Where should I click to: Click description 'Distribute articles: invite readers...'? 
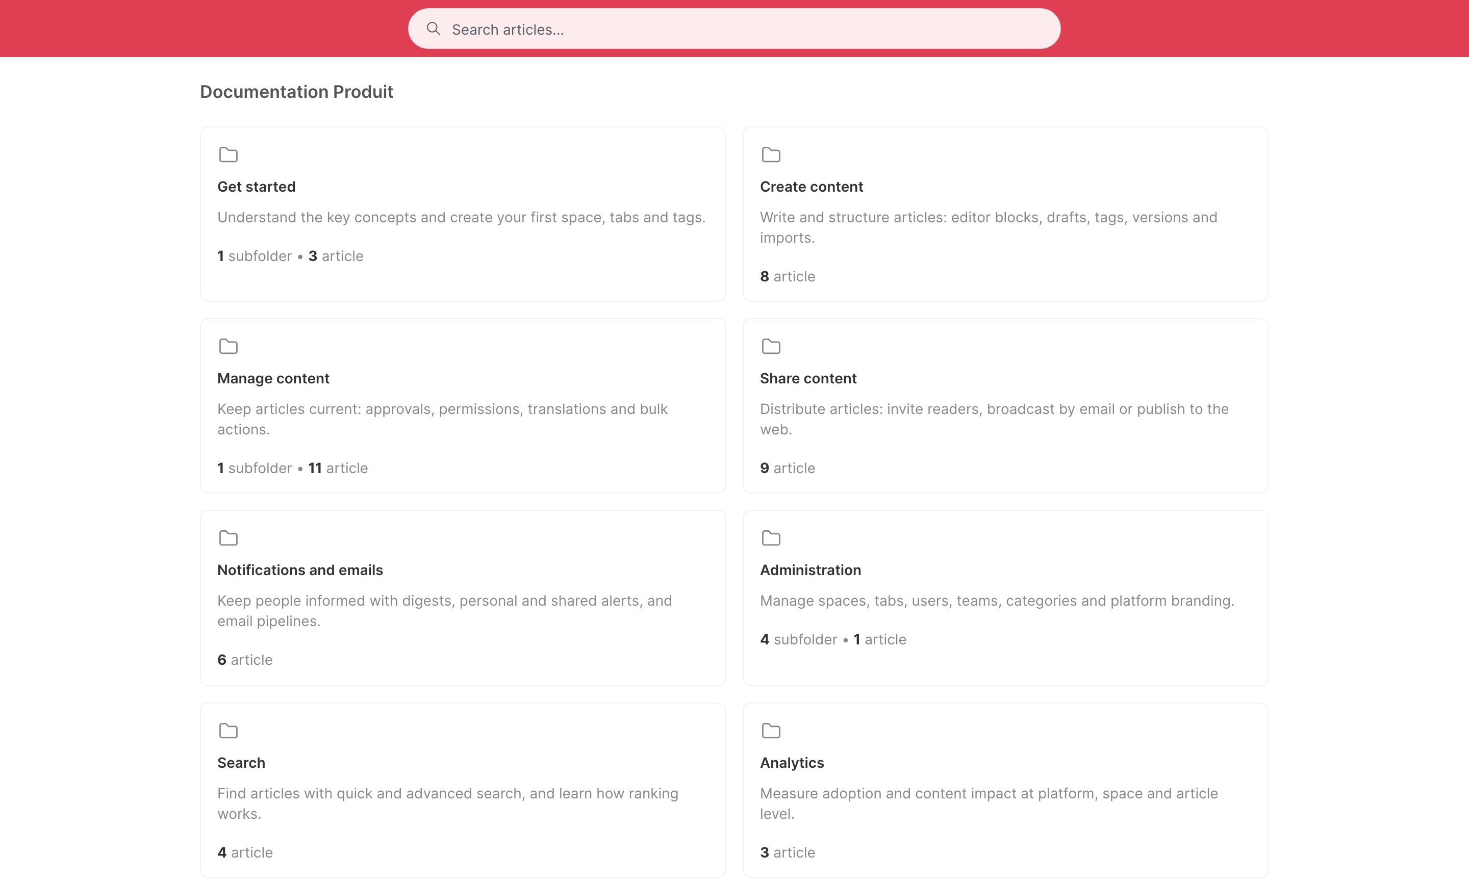[x=994, y=419]
